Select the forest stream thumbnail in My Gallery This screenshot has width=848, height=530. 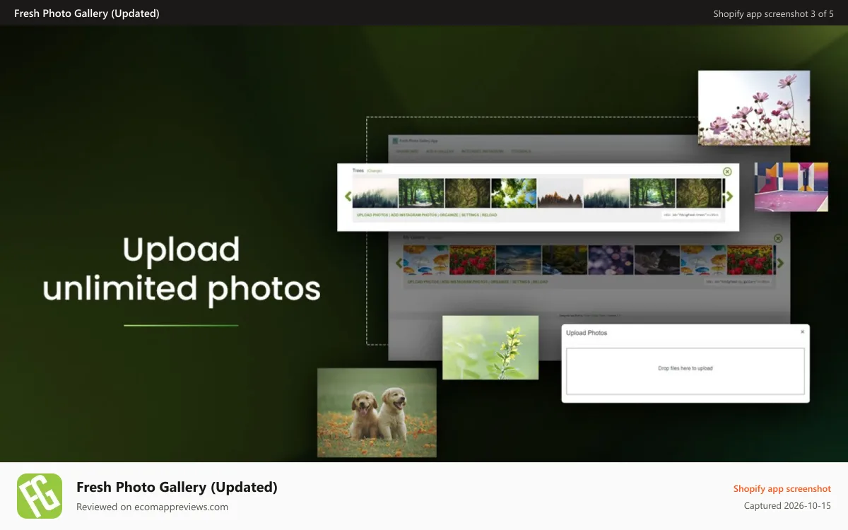tap(565, 260)
